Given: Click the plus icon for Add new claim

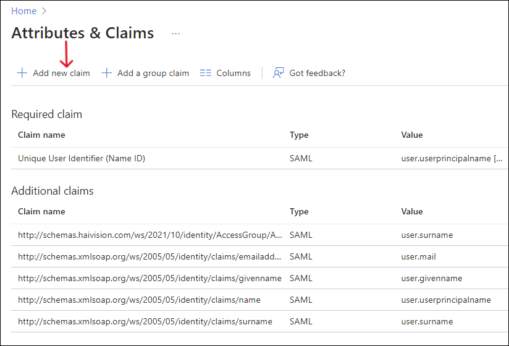Looking at the screenshot, I should point(22,73).
